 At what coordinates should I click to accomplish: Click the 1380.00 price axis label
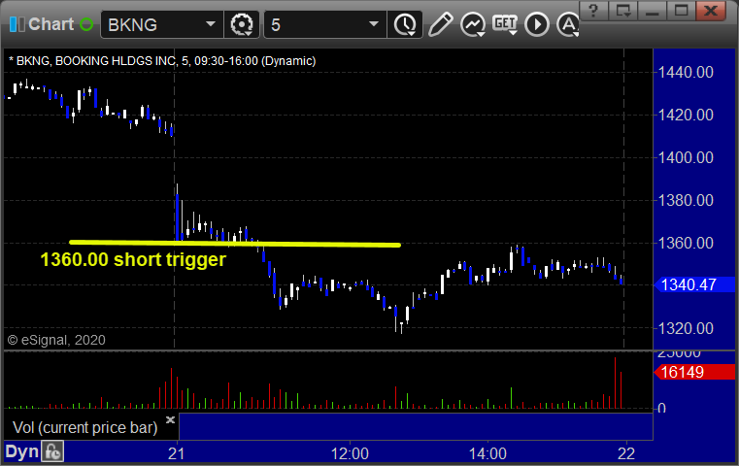(686, 200)
